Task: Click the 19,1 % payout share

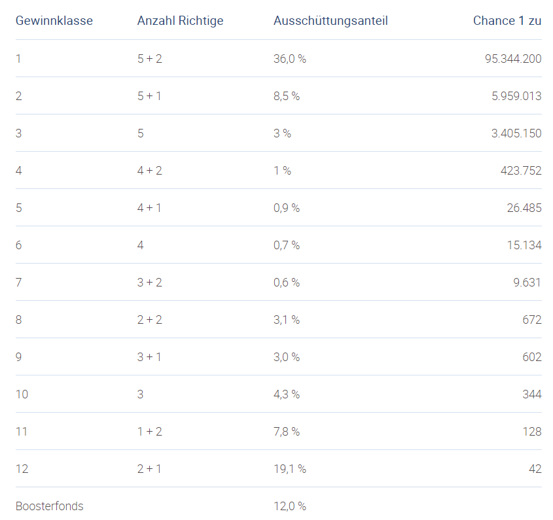Action: coord(289,469)
